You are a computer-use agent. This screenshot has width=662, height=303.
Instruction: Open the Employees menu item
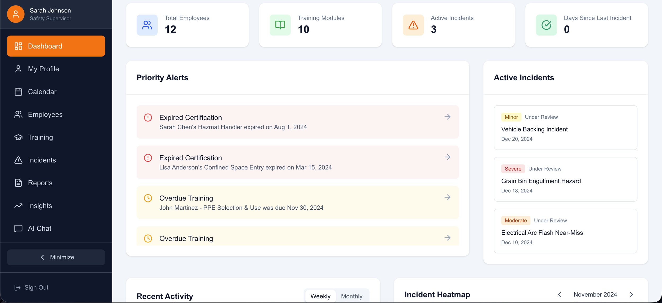point(45,115)
